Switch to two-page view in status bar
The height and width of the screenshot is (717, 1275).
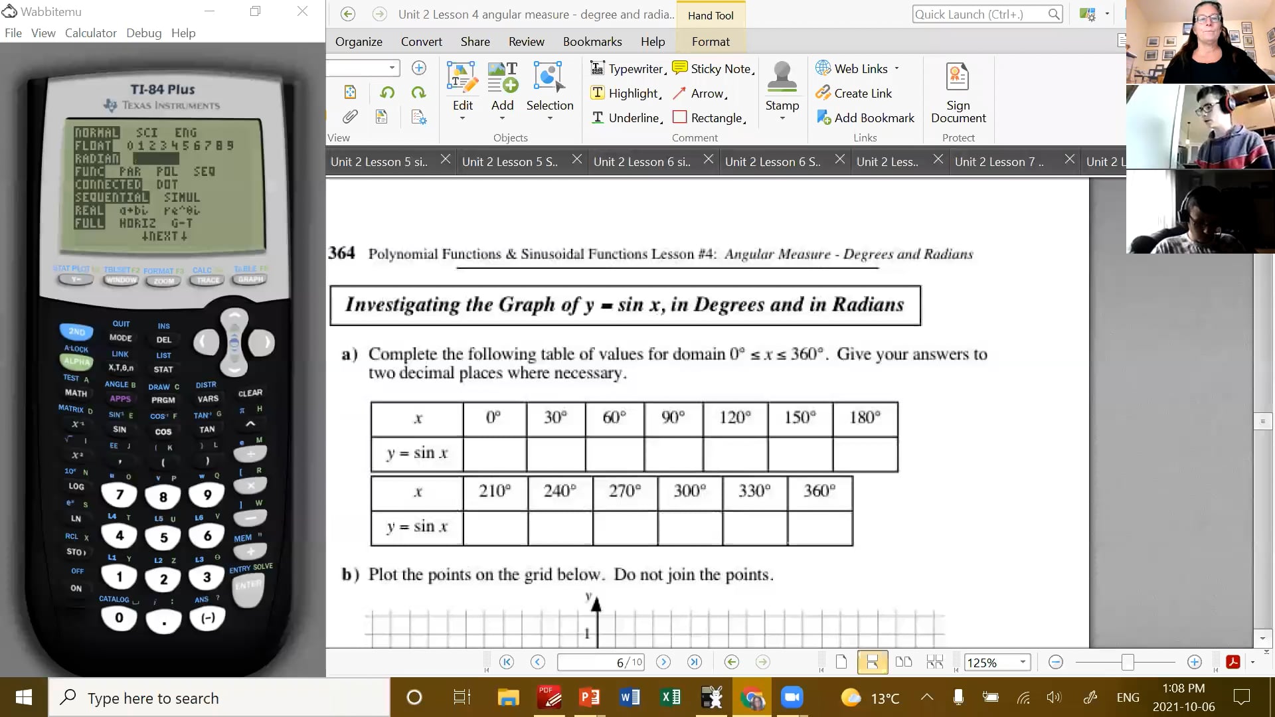coord(903,662)
